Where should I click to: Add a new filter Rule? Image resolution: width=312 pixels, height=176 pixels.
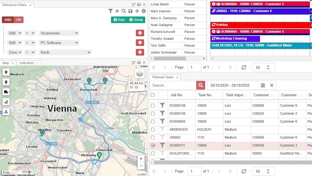pos(119,20)
